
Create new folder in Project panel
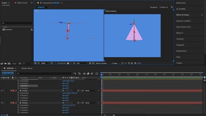point(5,63)
